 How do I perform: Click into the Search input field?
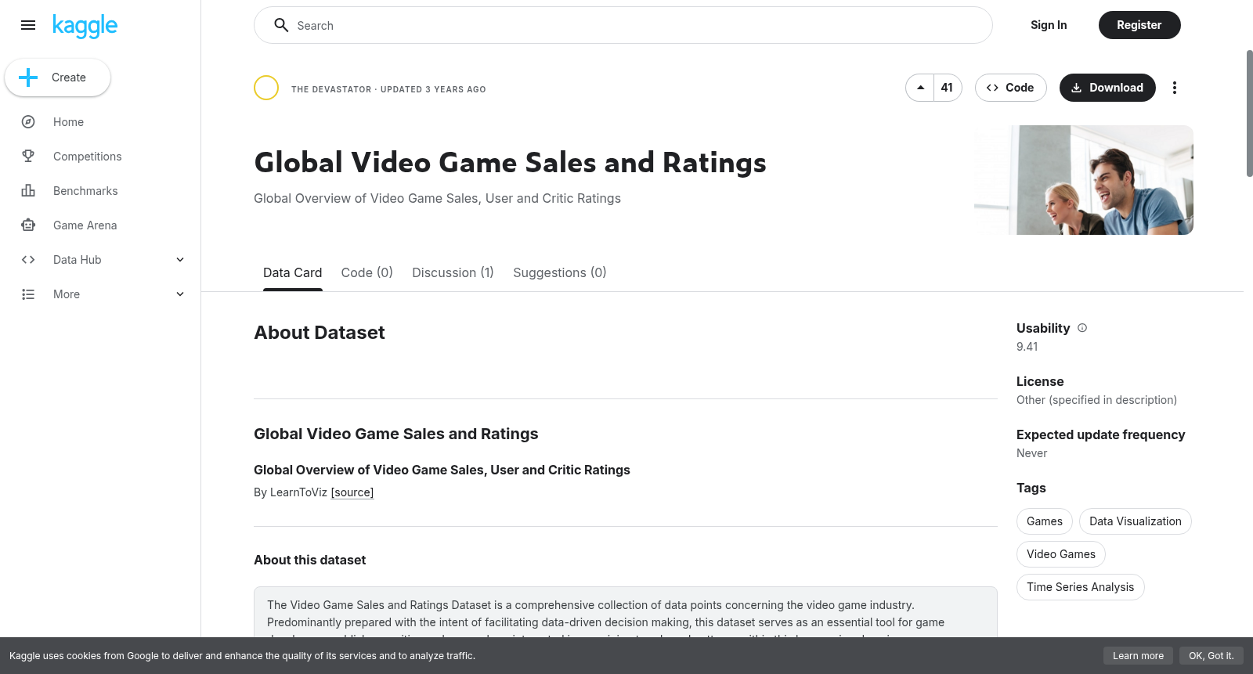(x=623, y=25)
